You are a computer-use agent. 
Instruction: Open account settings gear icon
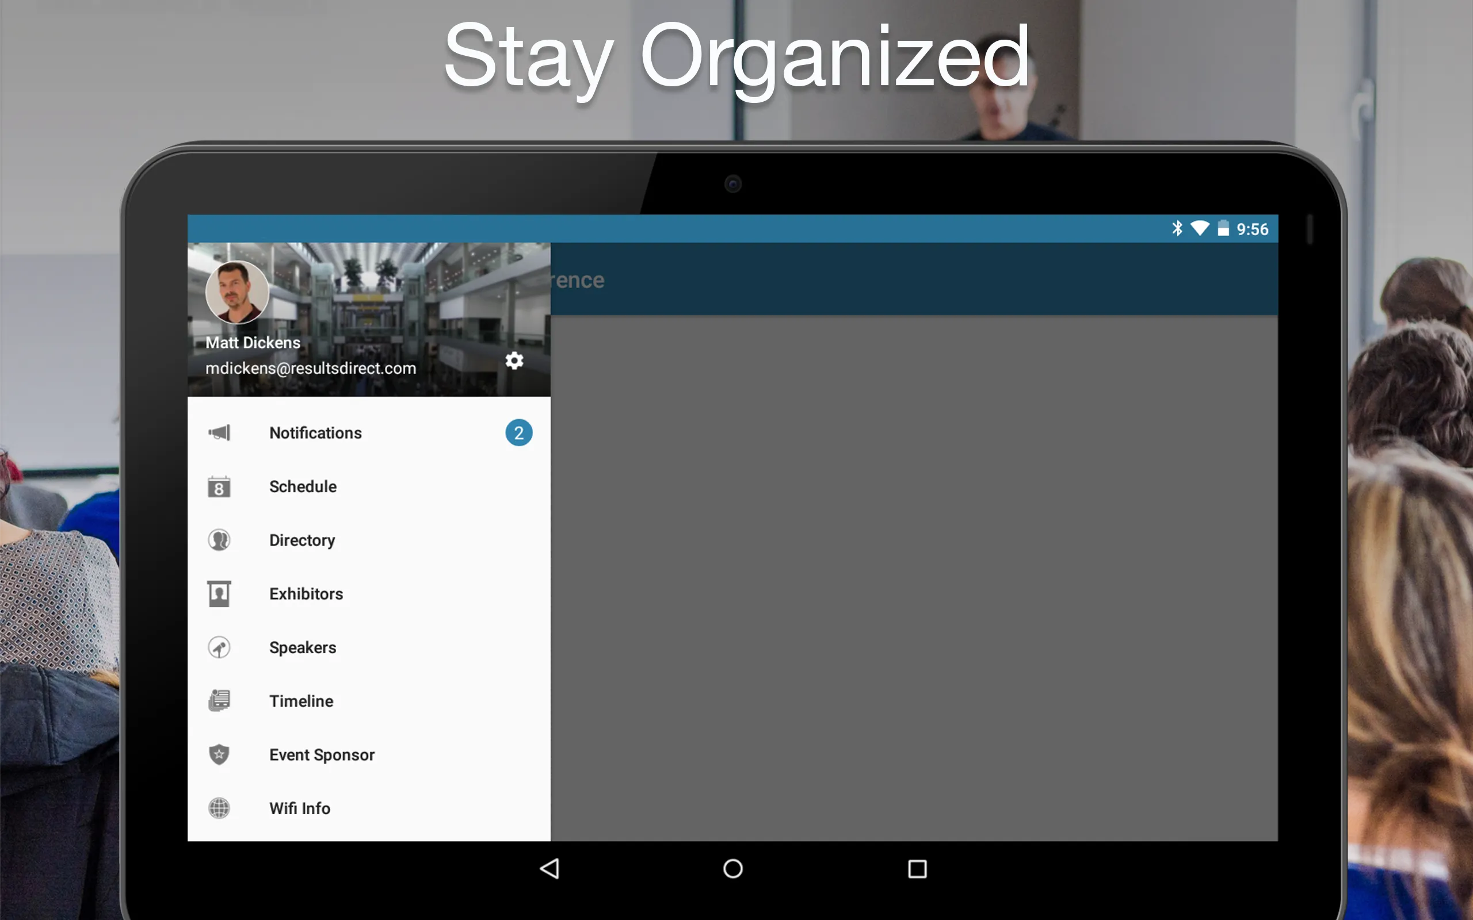(513, 361)
